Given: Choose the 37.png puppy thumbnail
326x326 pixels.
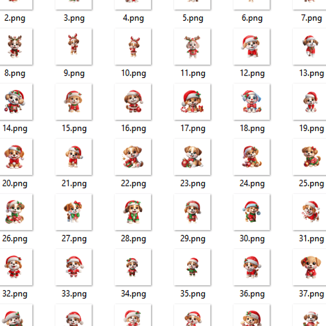Looking at the screenshot, I should (311, 267).
